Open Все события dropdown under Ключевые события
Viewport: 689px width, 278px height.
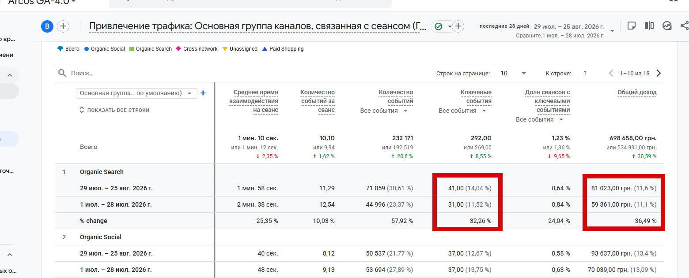462,111
